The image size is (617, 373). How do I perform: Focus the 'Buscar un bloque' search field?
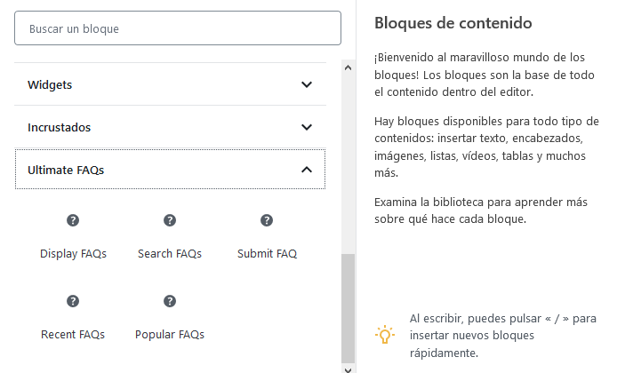pyautogui.click(x=178, y=28)
